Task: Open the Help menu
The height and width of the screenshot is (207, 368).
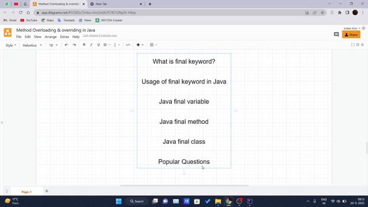Action: (x=76, y=37)
